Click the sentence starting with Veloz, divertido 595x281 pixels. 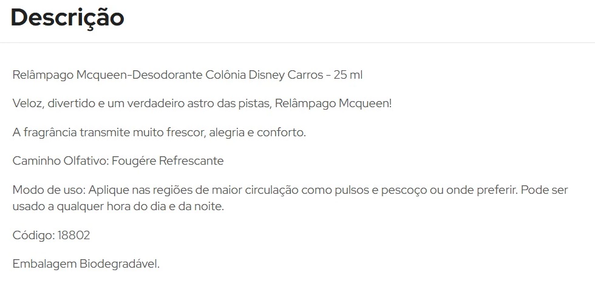tap(202, 104)
